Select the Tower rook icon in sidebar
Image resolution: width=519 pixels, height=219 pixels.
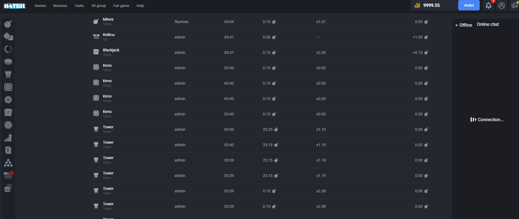(8, 74)
